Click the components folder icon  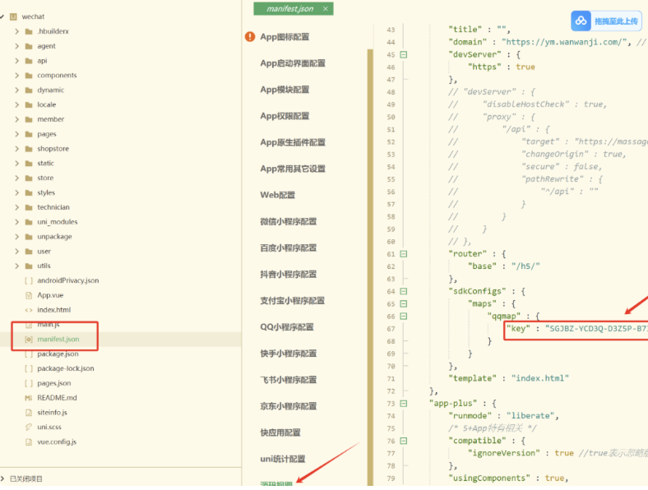(x=29, y=76)
